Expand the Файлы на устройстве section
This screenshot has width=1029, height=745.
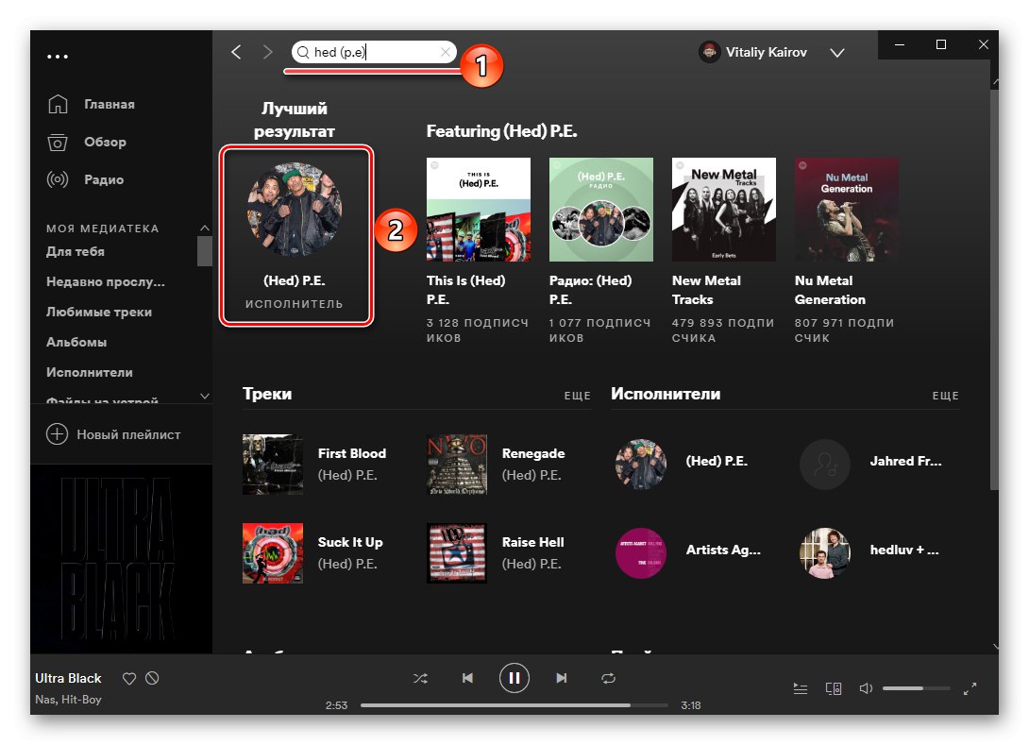[205, 397]
